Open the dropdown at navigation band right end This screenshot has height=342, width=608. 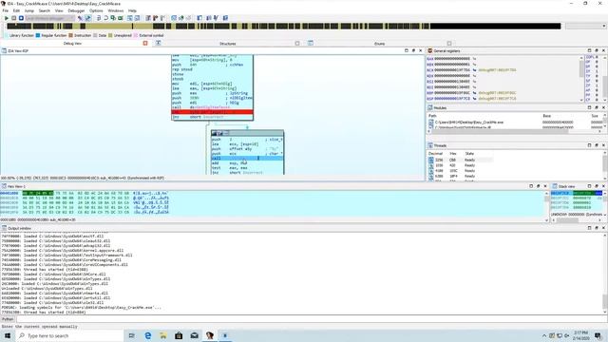click(x=604, y=26)
